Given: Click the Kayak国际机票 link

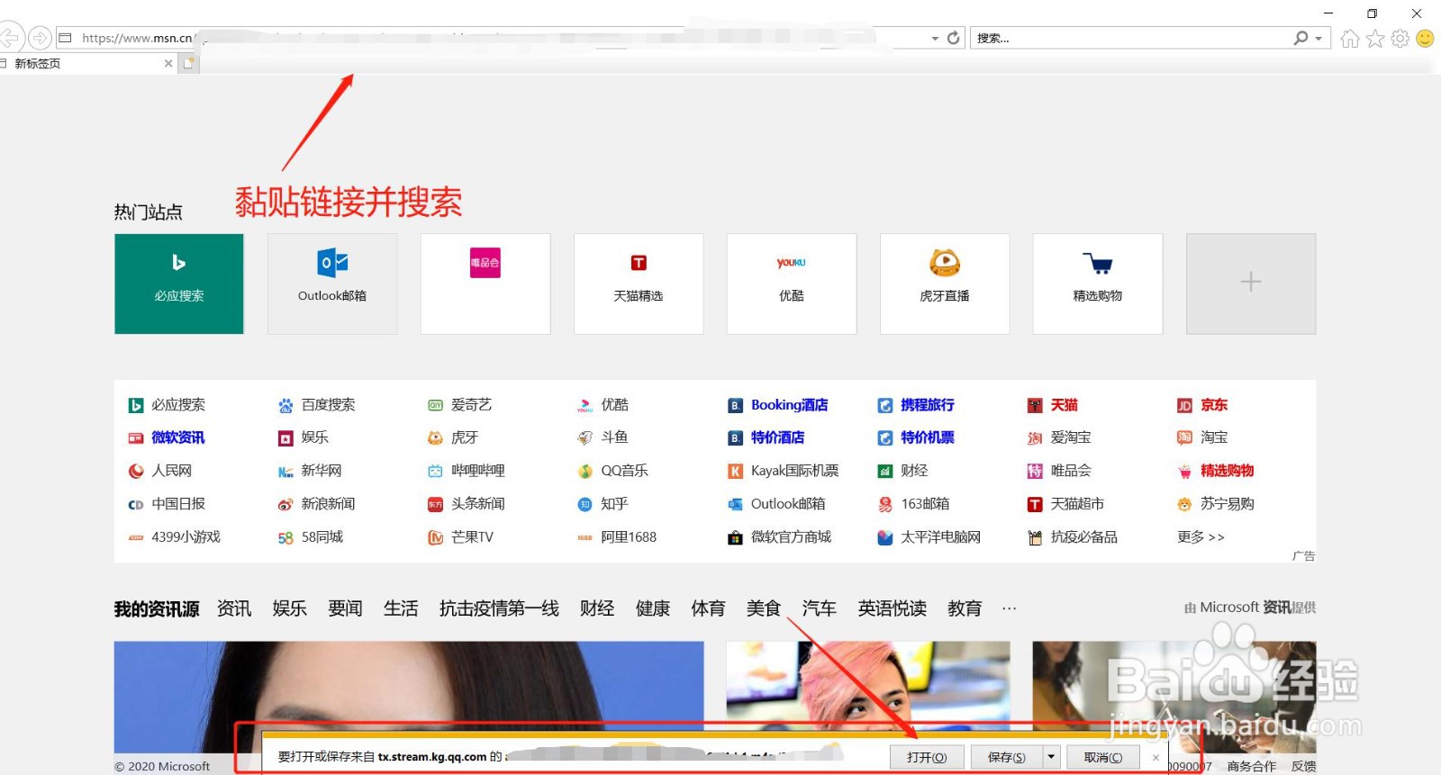Looking at the screenshot, I should coord(795,471).
